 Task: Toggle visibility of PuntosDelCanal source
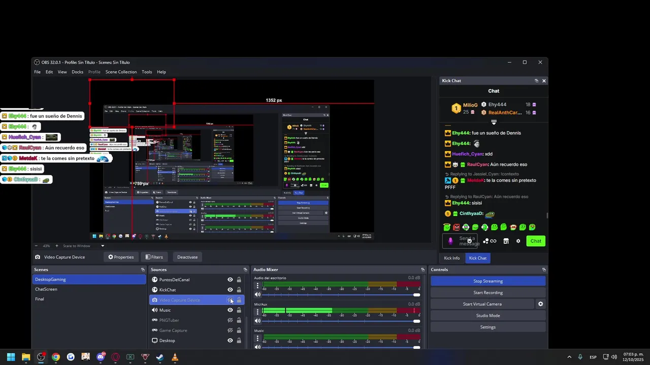230,280
